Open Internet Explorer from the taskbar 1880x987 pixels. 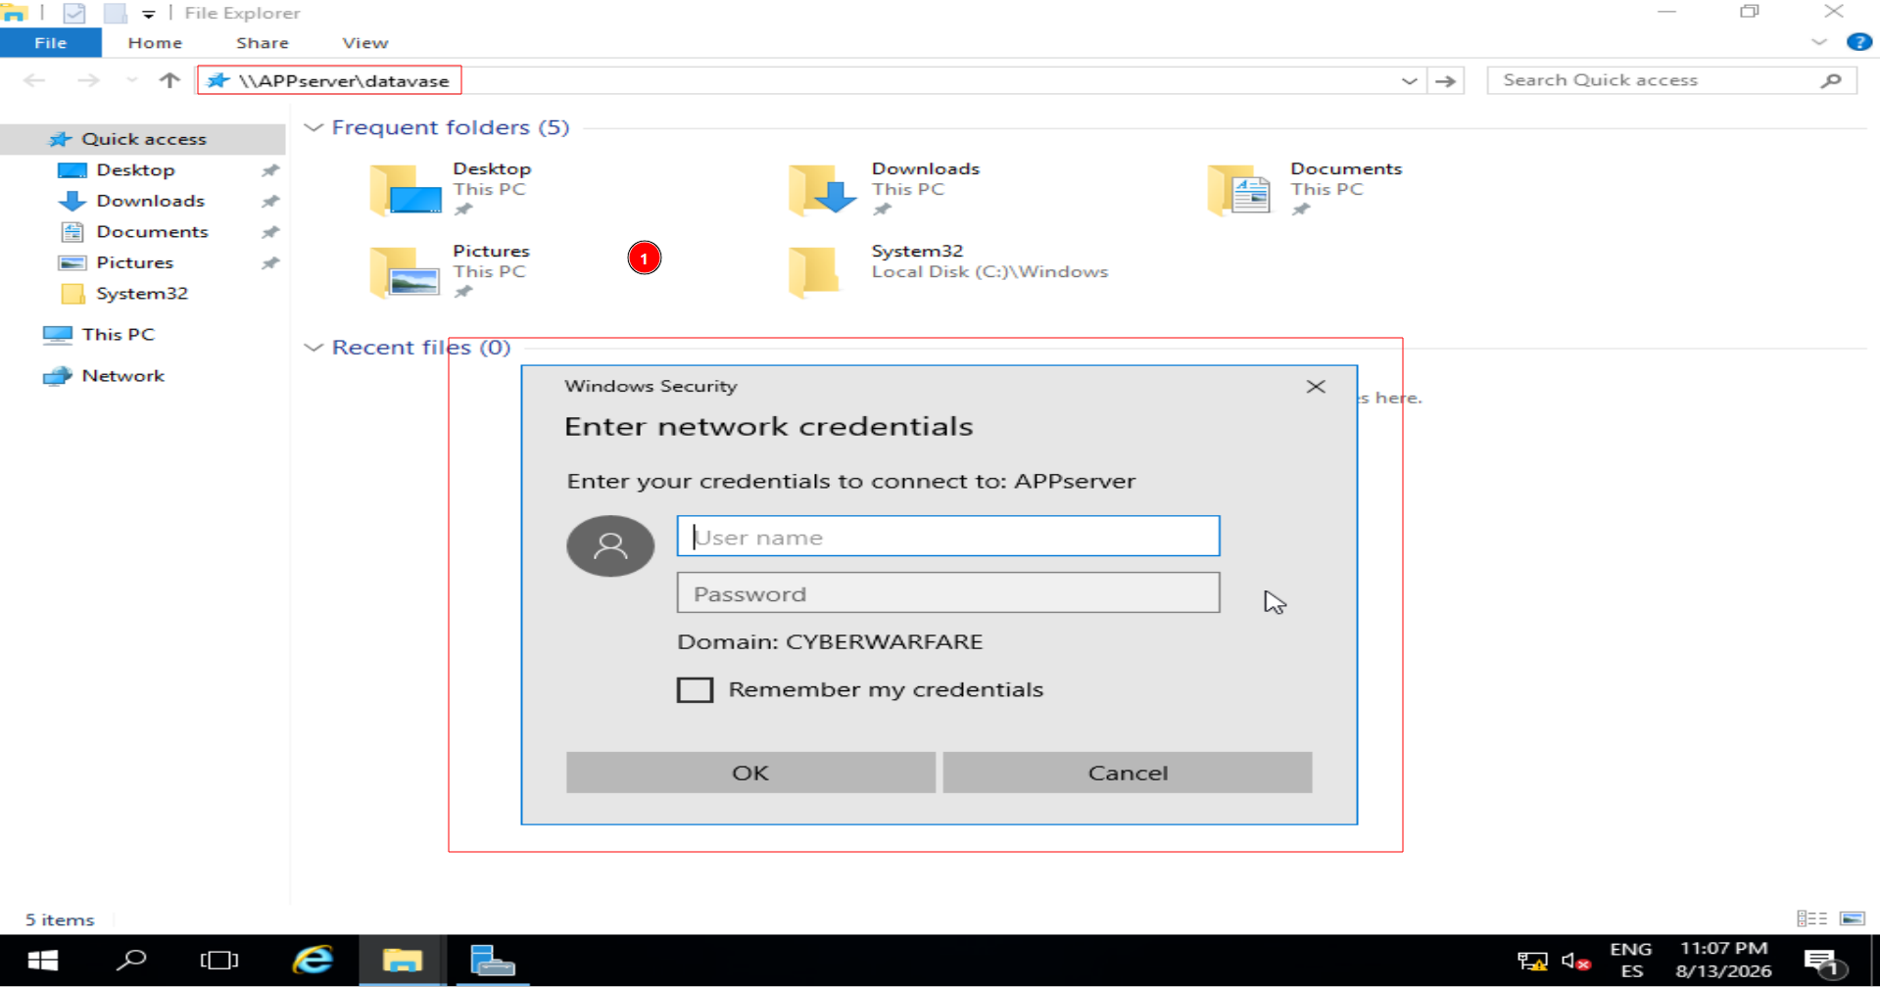click(x=313, y=960)
